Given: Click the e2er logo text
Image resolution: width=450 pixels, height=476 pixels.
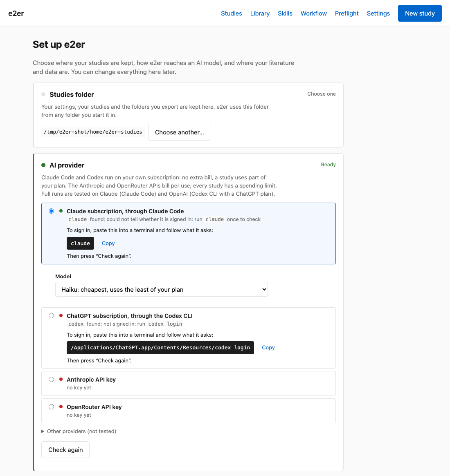Looking at the screenshot, I should click(16, 13).
